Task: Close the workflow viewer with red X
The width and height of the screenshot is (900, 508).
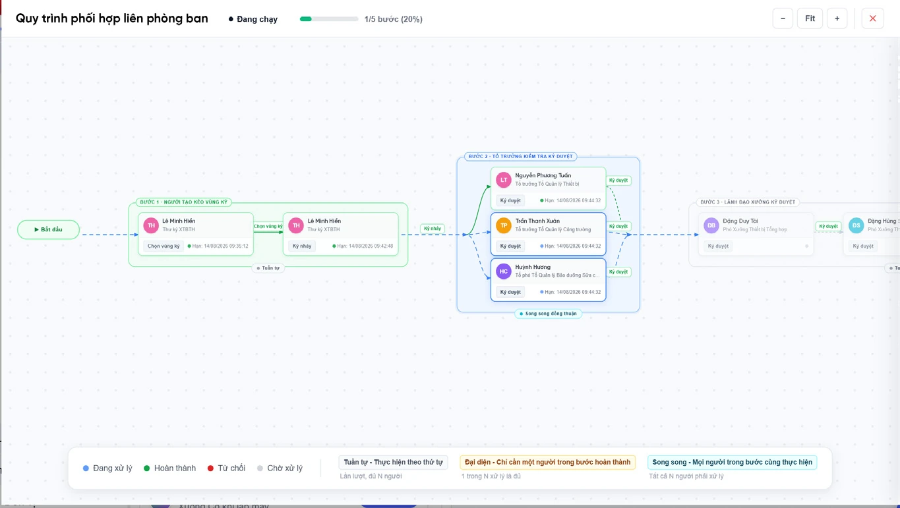Action: pyautogui.click(x=872, y=18)
